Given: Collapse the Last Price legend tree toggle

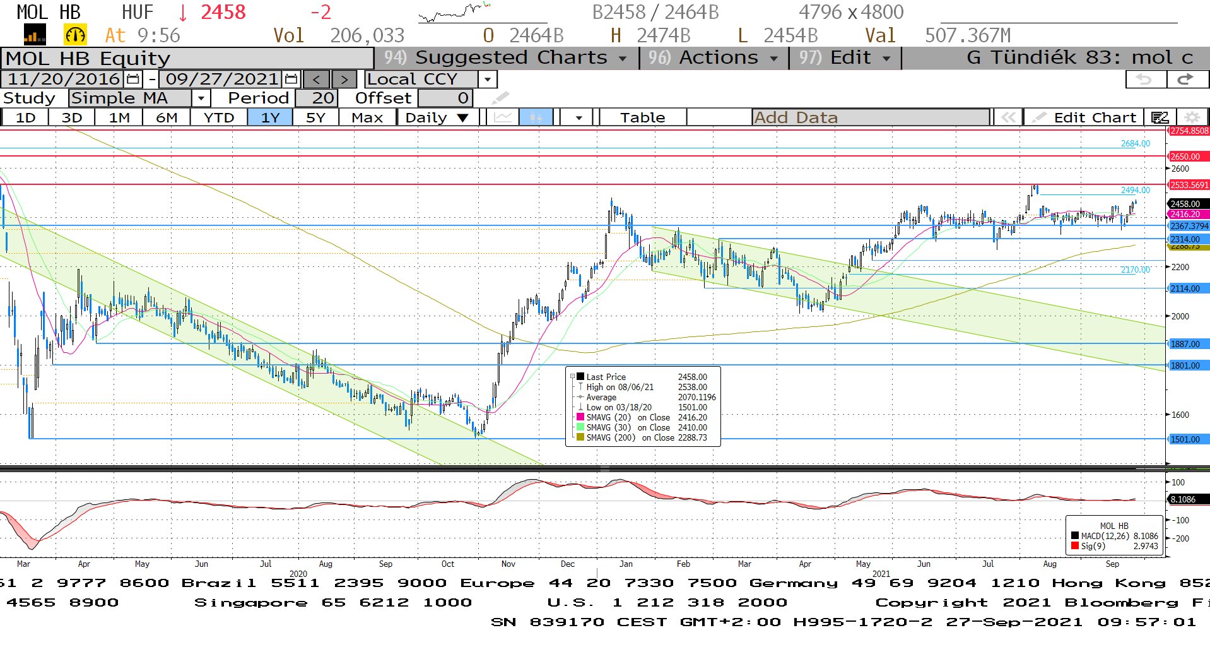Looking at the screenshot, I should [572, 377].
